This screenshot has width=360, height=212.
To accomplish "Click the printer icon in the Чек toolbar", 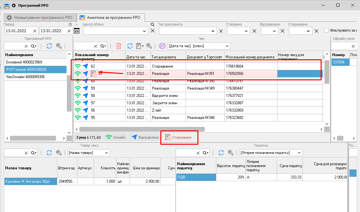I will click(x=162, y=46).
